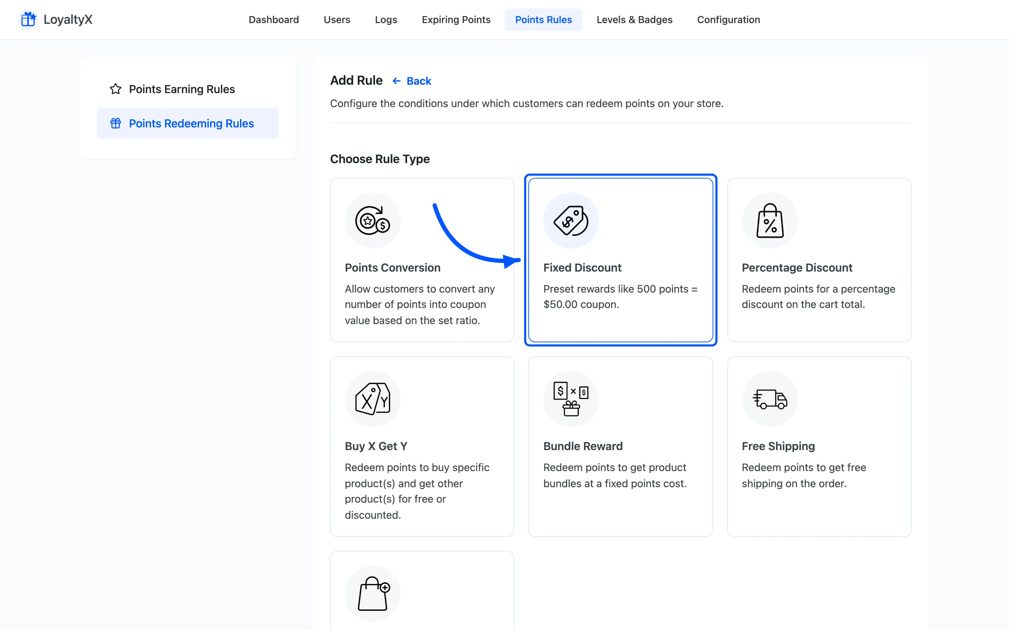Screen dimensions: 1009x630
Task: Choose the Fixed Discount title
Action: (x=582, y=267)
